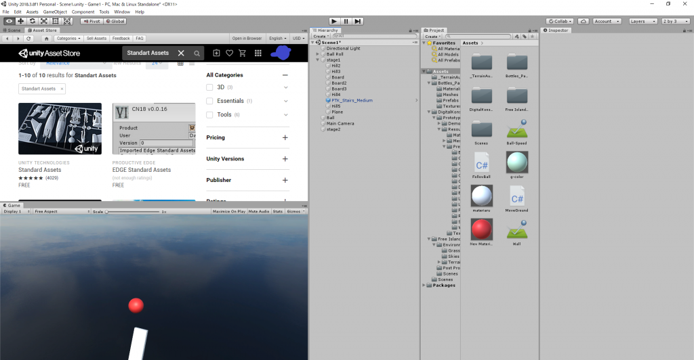Adjust the Game view Scale slider
Image resolution: width=694 pixels, height=360 pixels.
tap(133, 212)
